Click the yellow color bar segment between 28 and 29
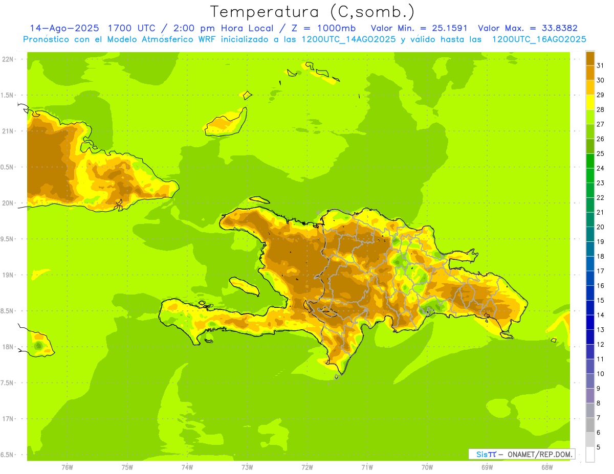 (590, 102)
